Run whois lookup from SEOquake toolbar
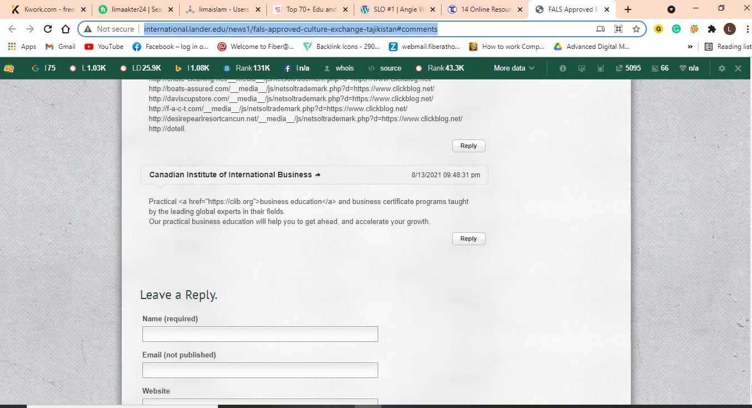752x408 pixels. [340, 68]
